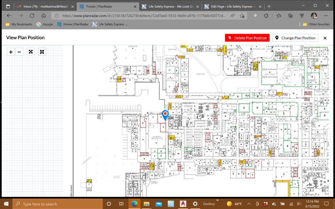Zoom in on the floor plan
The height and width of the screenshot is (209, 335).
tap(10, 52)
